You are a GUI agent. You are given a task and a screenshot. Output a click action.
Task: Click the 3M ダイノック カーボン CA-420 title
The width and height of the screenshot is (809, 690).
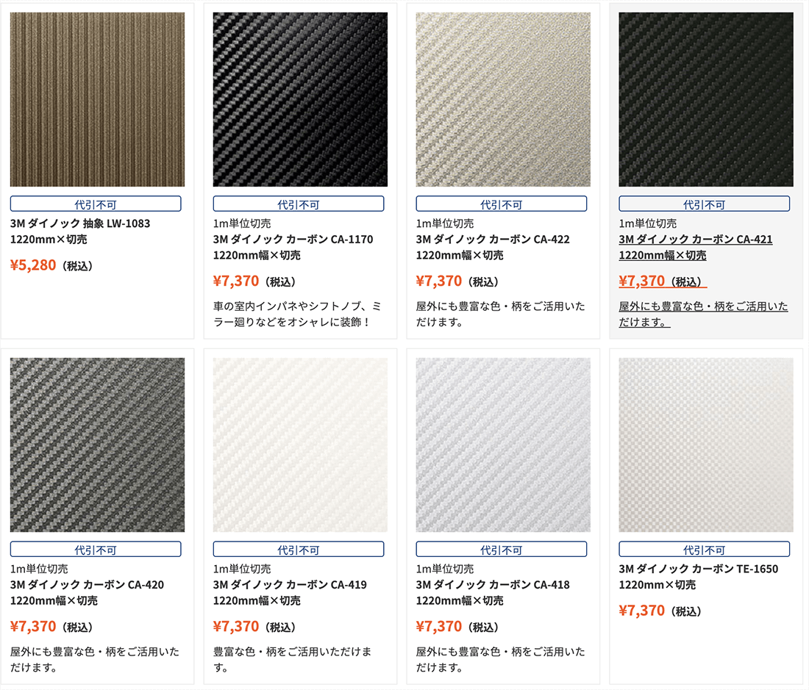point(88,592)
